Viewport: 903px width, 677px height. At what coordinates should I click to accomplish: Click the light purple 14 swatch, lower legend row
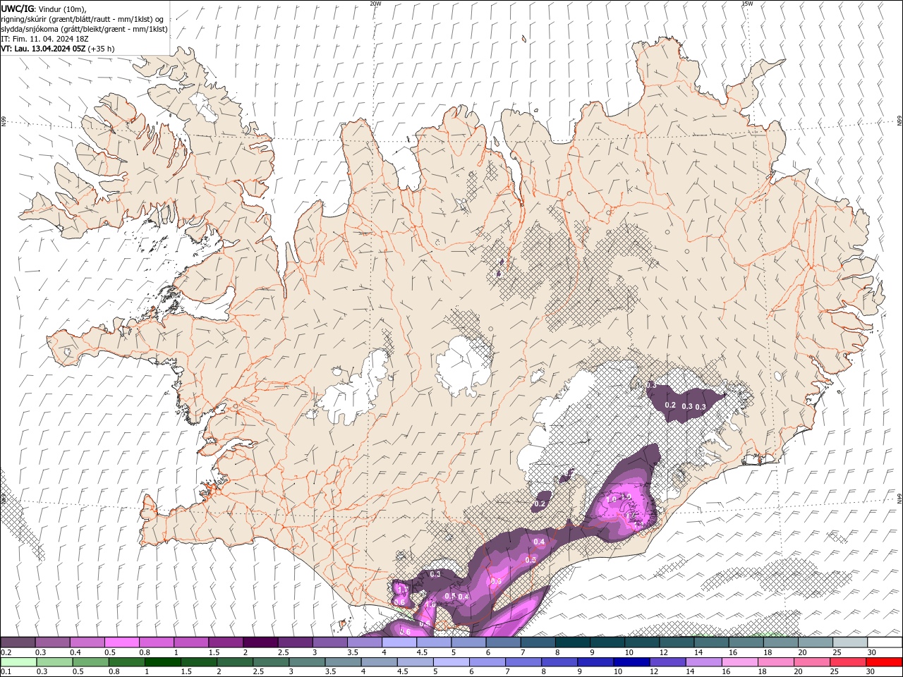703,662
